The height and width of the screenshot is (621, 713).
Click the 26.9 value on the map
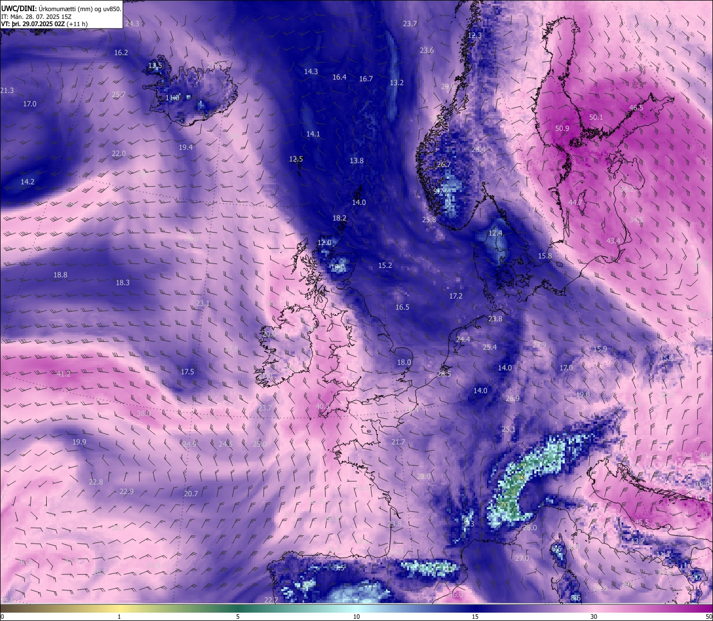tap(512, 399)
